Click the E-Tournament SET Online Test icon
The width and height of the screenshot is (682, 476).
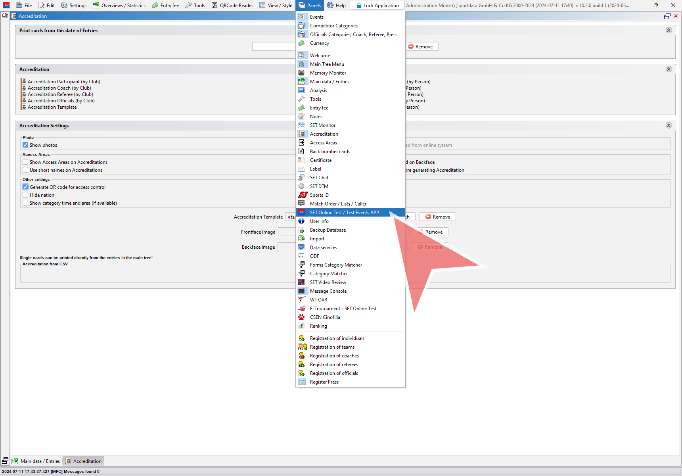302,308
